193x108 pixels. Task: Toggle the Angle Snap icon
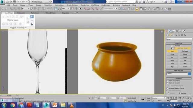[x=89, y=9]
